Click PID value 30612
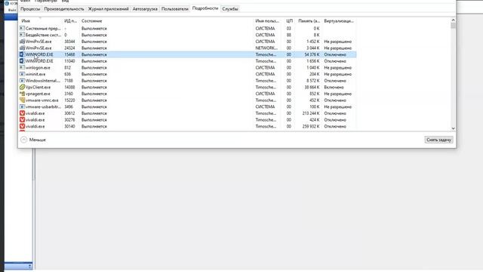This screenshot has width=483, height=272. 69,113
